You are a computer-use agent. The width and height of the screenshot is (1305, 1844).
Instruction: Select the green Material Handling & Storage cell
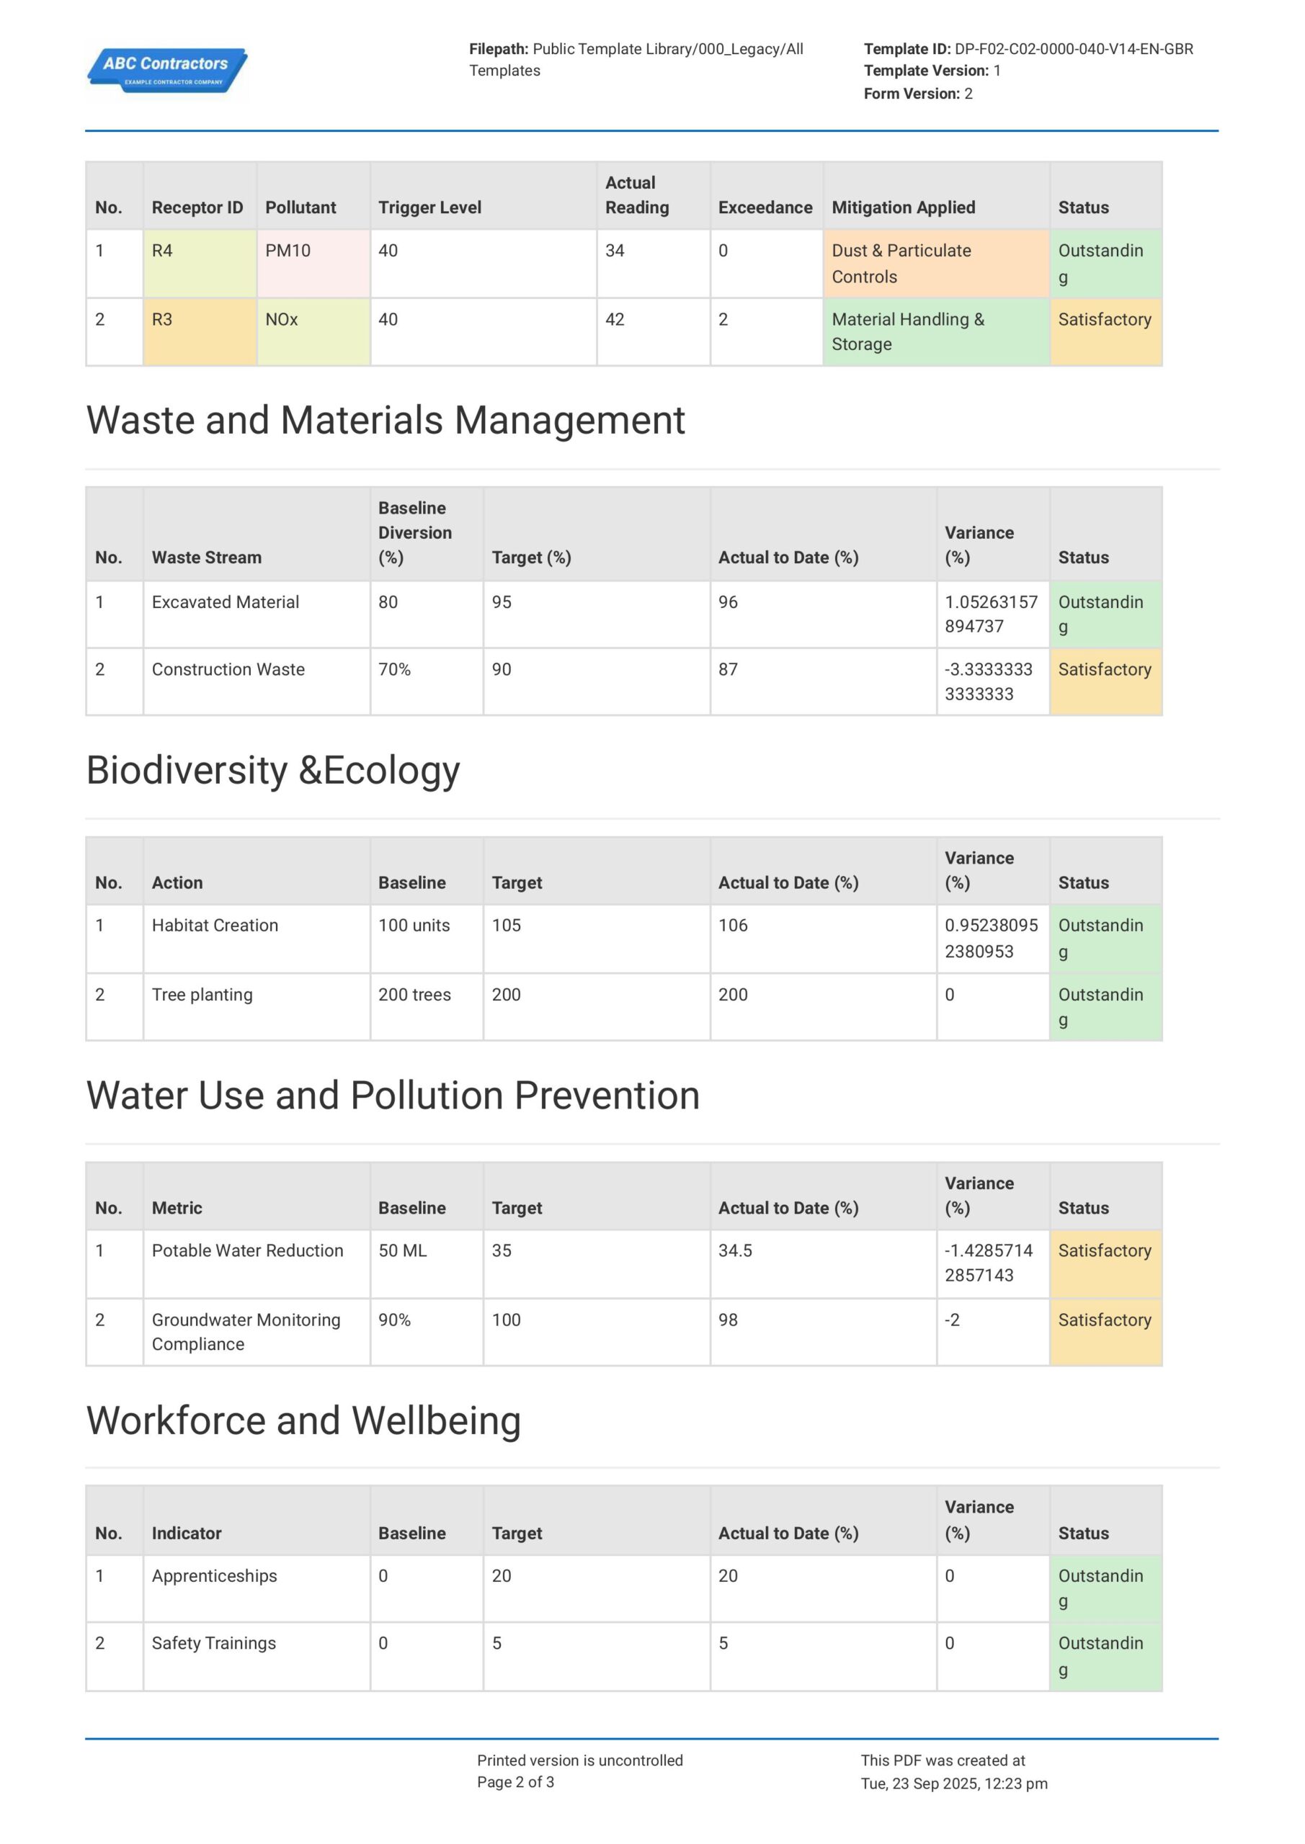935,331
